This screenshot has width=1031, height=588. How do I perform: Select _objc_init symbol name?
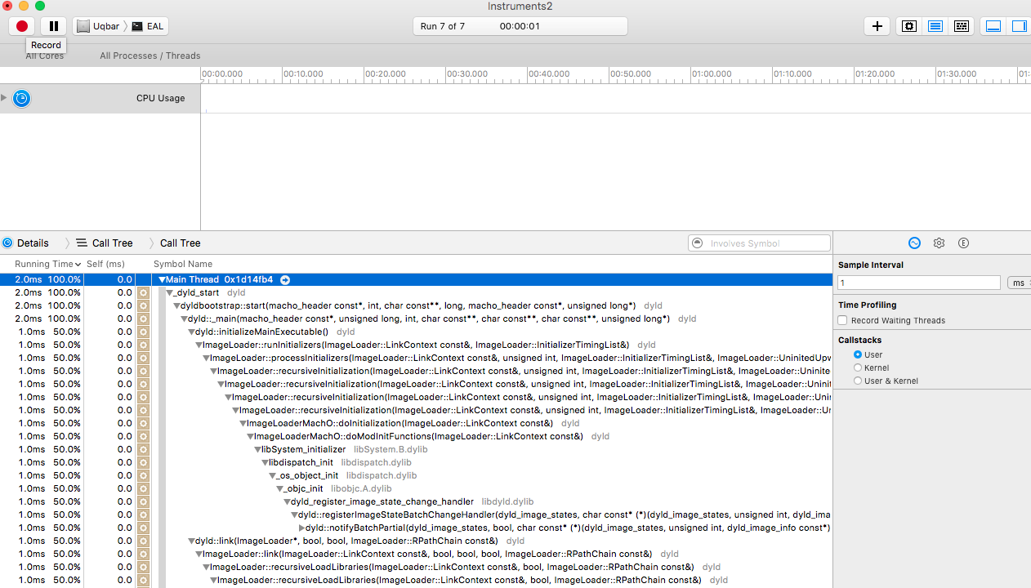[x=303, y=488]
